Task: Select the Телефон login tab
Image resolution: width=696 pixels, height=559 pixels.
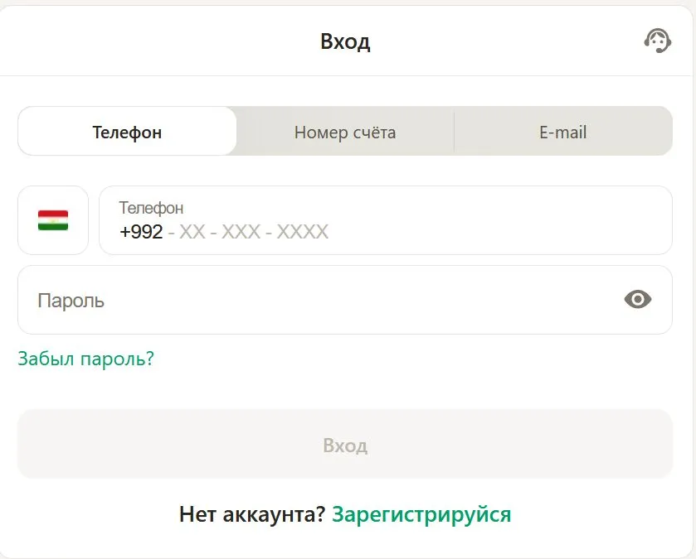Action: click(x=127, y=132)
